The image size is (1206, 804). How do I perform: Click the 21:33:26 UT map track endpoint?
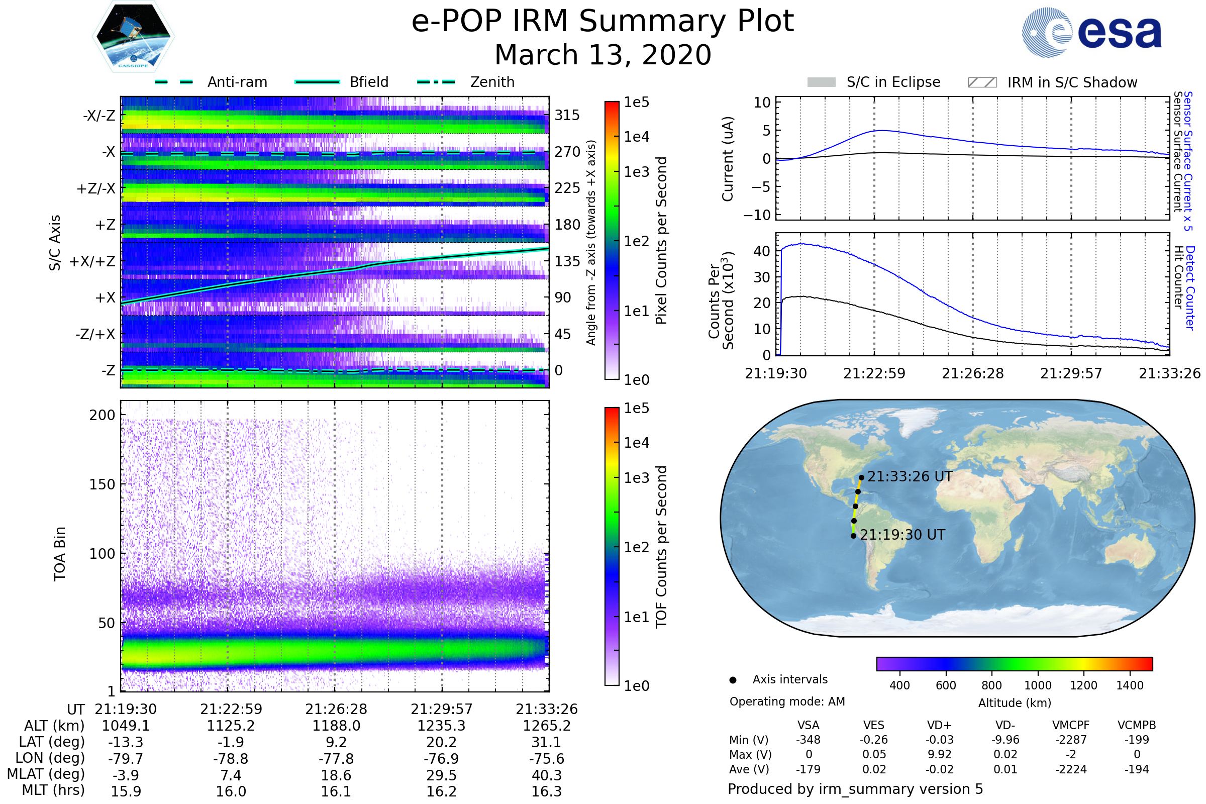pyautogui.click(x=861, y=477)
